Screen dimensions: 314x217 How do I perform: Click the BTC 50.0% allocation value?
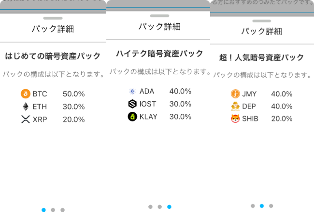tap(74, 94)
